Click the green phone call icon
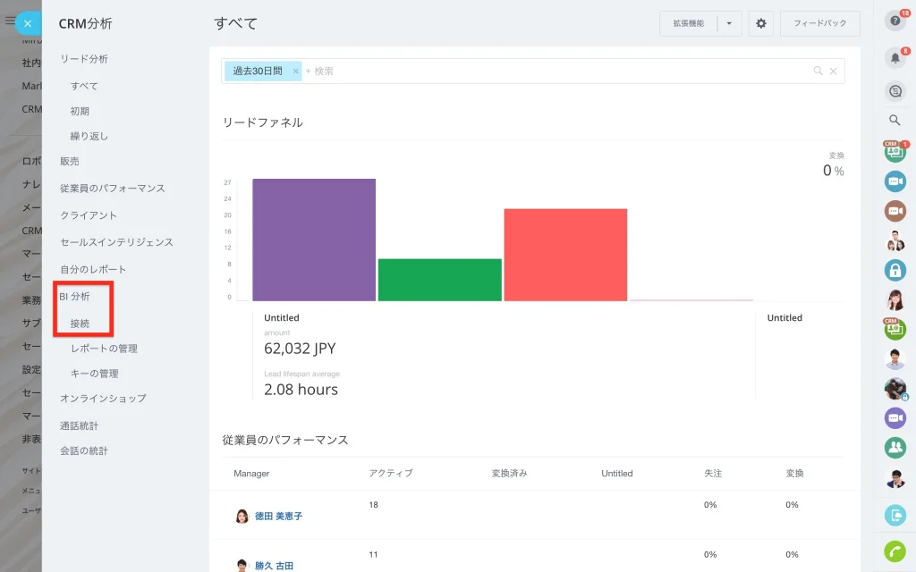 pyautogui.click(x=895, y=551)
